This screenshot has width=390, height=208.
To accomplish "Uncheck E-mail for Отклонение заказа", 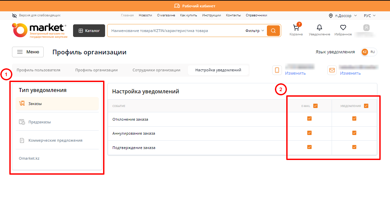I will [309, 119].
